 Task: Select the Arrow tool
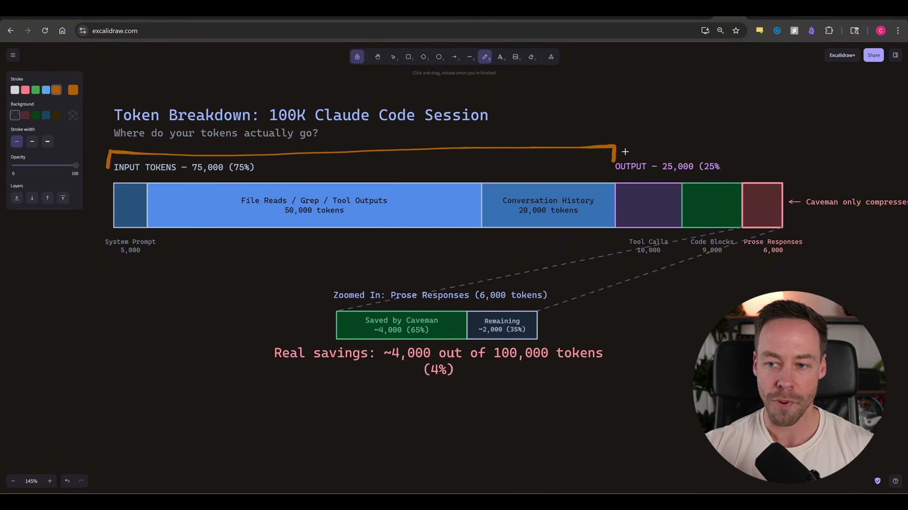(454, 57)
